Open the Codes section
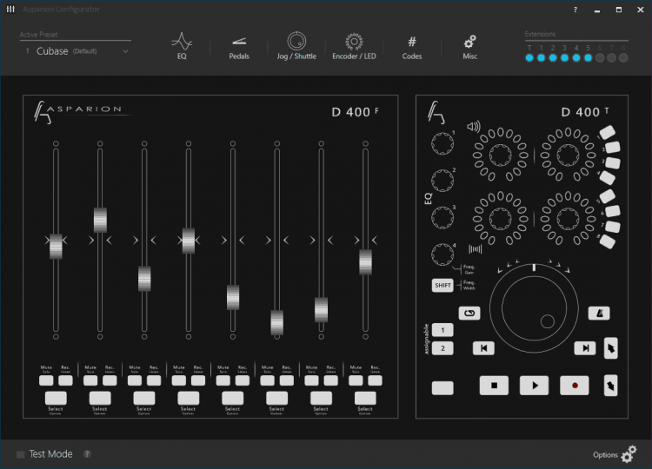The image size is (652, 469). pyautogui.click(x=412, y=48)
